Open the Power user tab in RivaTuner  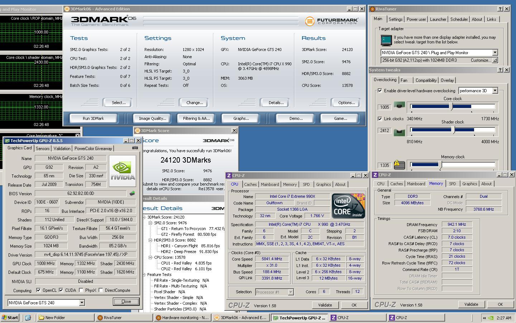416,19
